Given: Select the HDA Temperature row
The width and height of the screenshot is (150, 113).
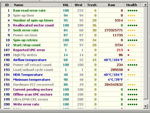Looking at the screenshot, I should 72,75.
